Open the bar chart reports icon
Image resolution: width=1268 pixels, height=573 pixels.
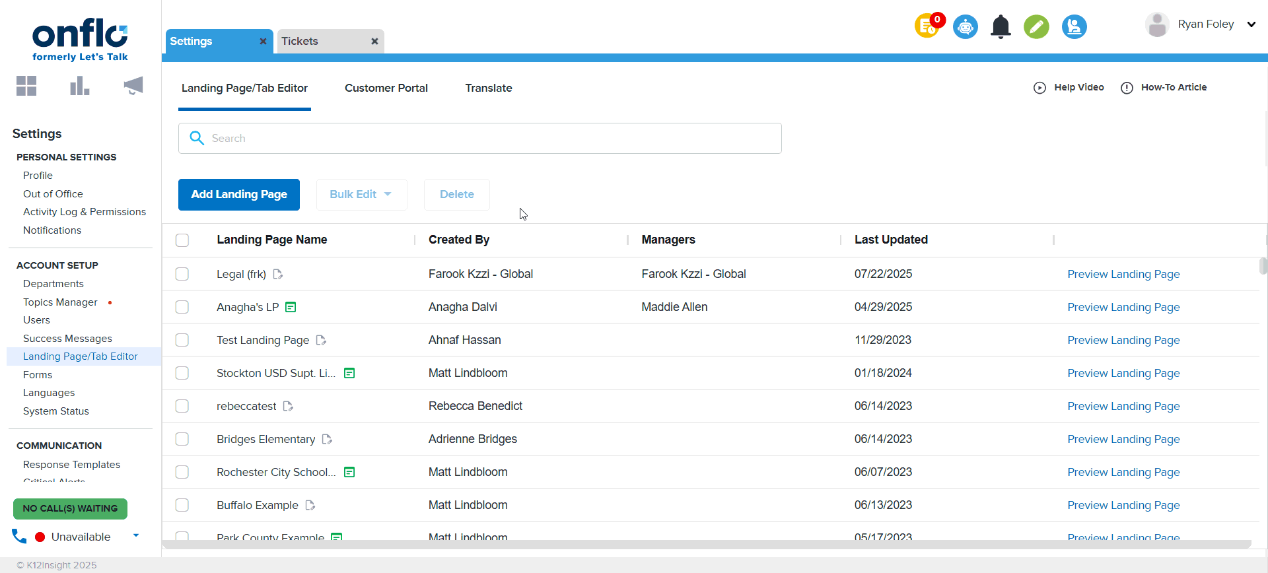(x=79, y=86)
